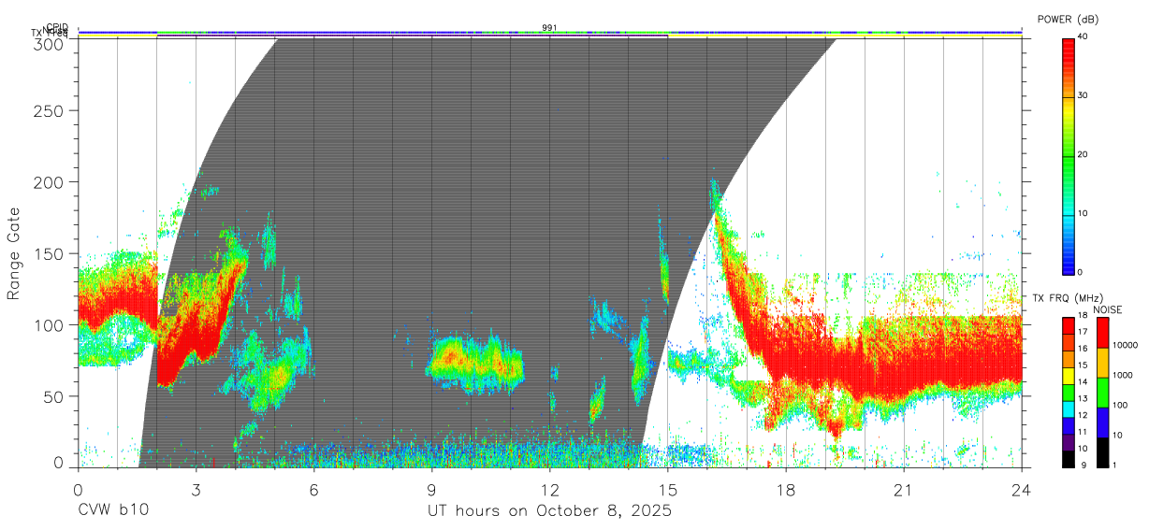Image resolution: width=1149 pixels, height=530 pixels.
Task: Pick the black 9–10 MHz swatch in the TX FRQ legend
Action: (x=1069, y=458)
